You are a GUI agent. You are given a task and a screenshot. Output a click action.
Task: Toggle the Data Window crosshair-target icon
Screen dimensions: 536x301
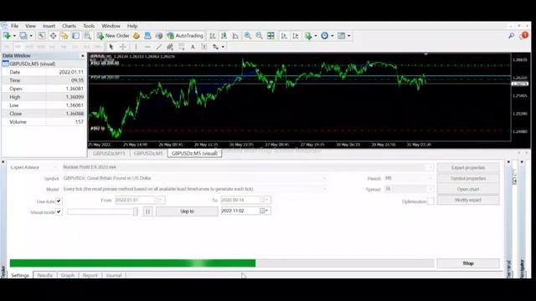(53, 35)
